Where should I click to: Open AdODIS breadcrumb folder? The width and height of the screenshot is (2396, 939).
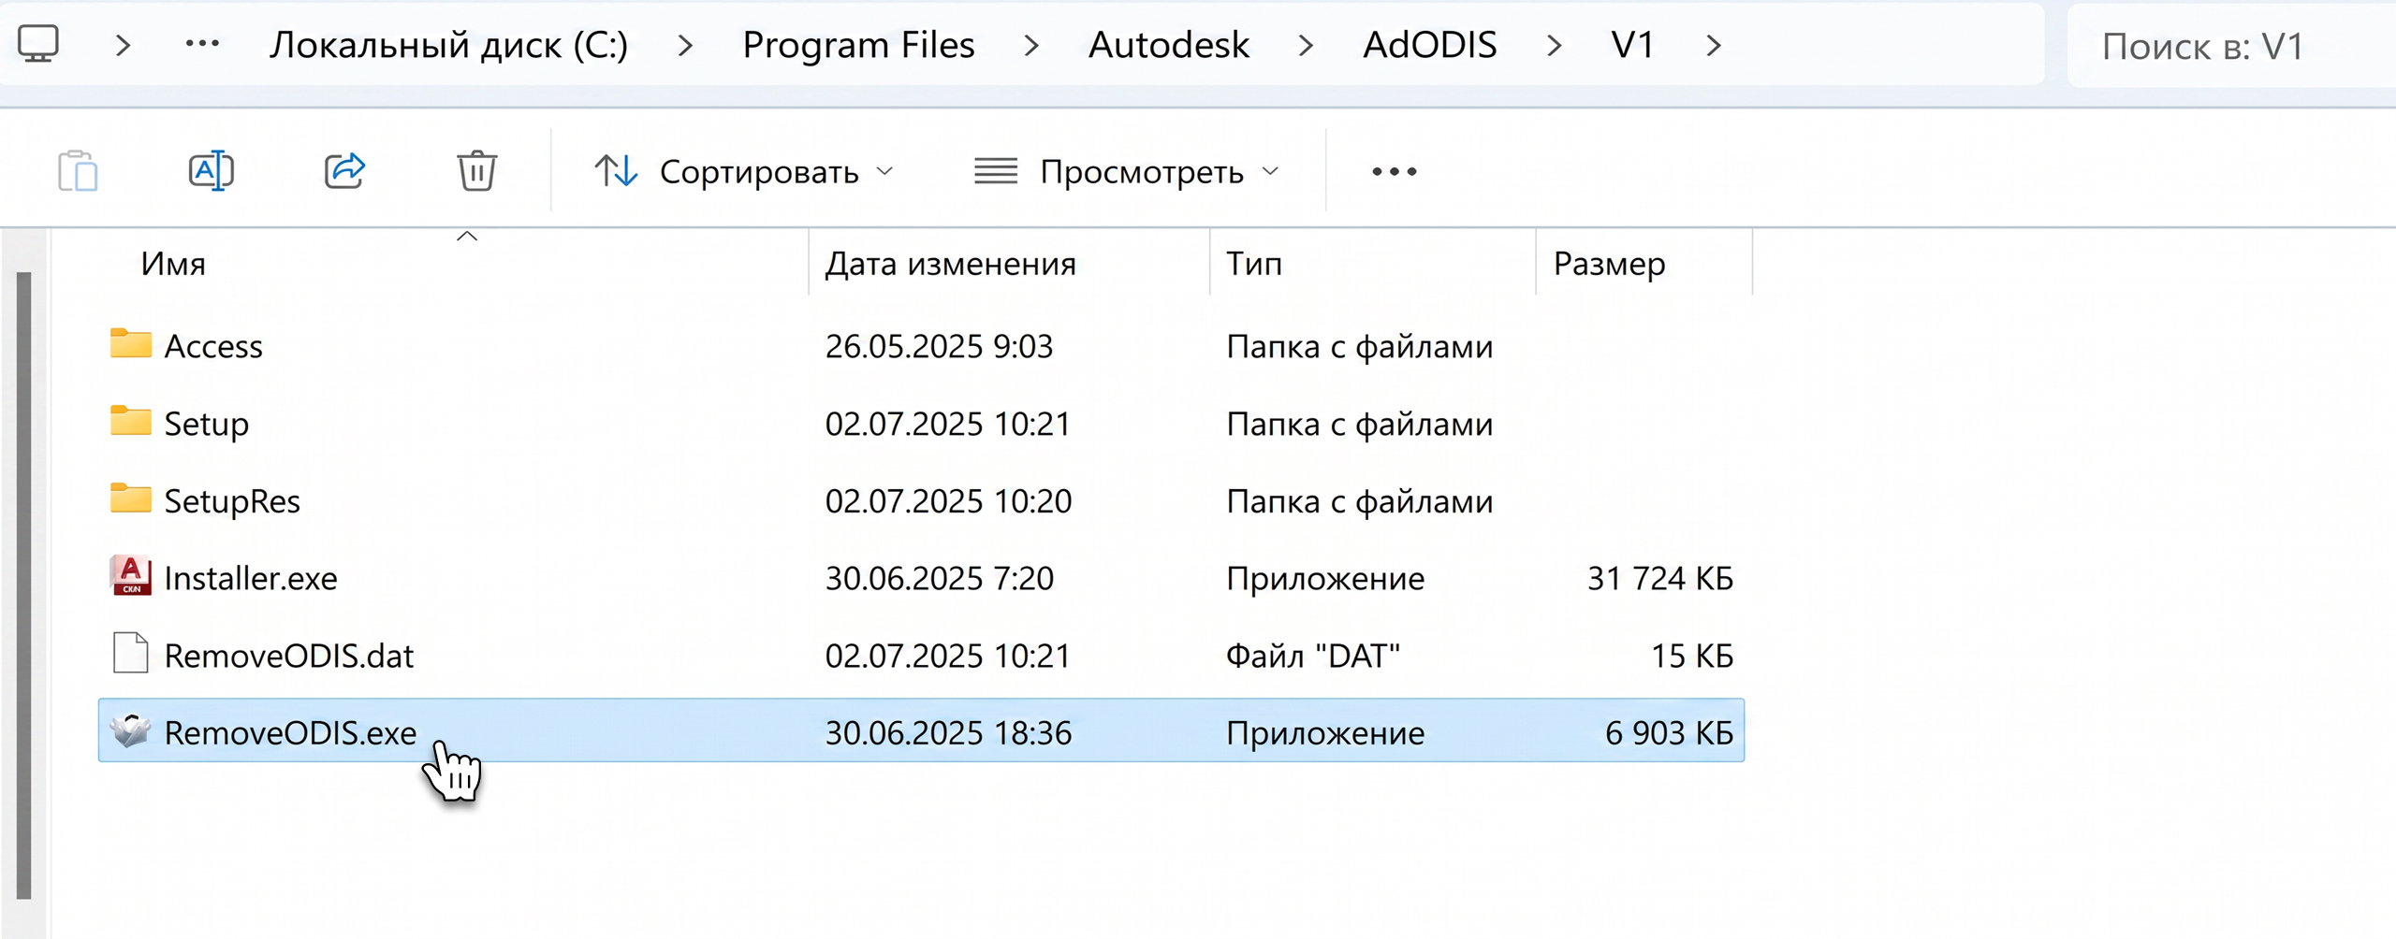1430,45
